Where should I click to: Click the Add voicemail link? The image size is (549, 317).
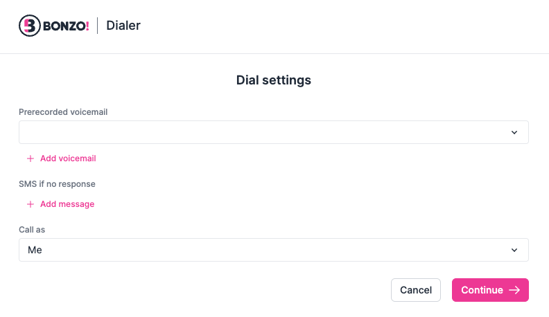click(x=68, y=158)
